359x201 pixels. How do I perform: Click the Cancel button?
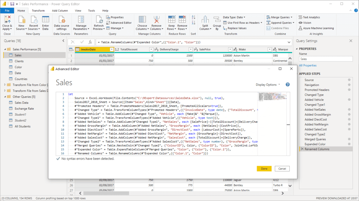282,169
